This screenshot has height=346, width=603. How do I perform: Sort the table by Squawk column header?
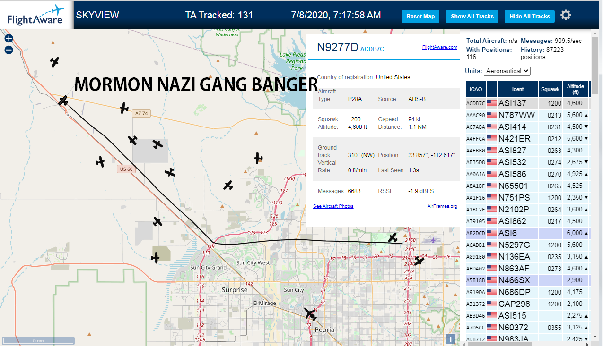click(x=550, y=89)
